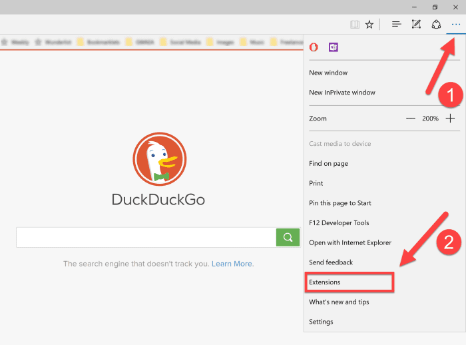The width and height of the screenshot is (466, 345).
Task: Click the green search magnifier button
Action: (288, 237)
